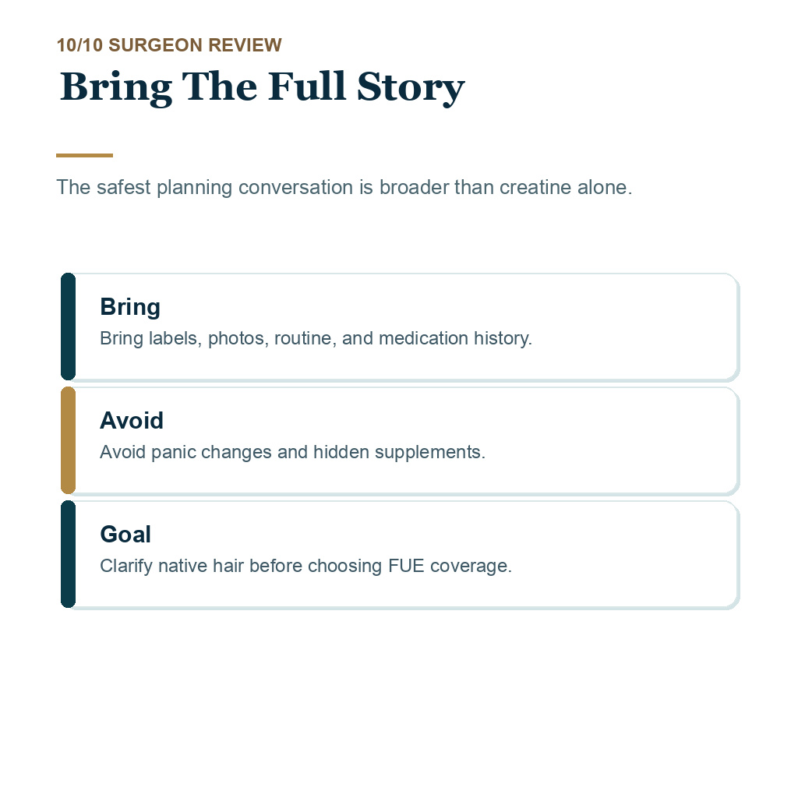Open the Goal card

pyautogui.click(x=400, y=555)
